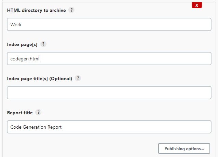Open help for HTML directory to archive
This screenshot has height=157, width=218.
71,10
